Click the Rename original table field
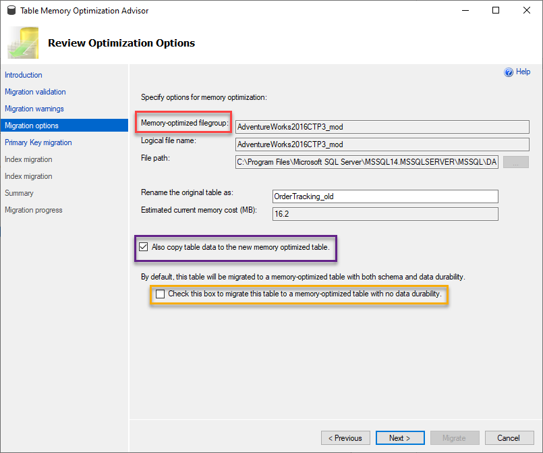The height and width of the screenshot is (453, 543). [x=385, y=196]
